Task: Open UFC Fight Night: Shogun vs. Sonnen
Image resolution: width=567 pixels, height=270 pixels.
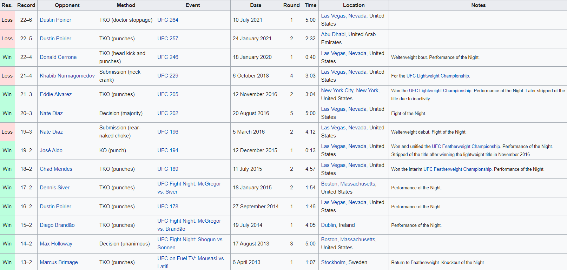Action: (x=190, y=239)
